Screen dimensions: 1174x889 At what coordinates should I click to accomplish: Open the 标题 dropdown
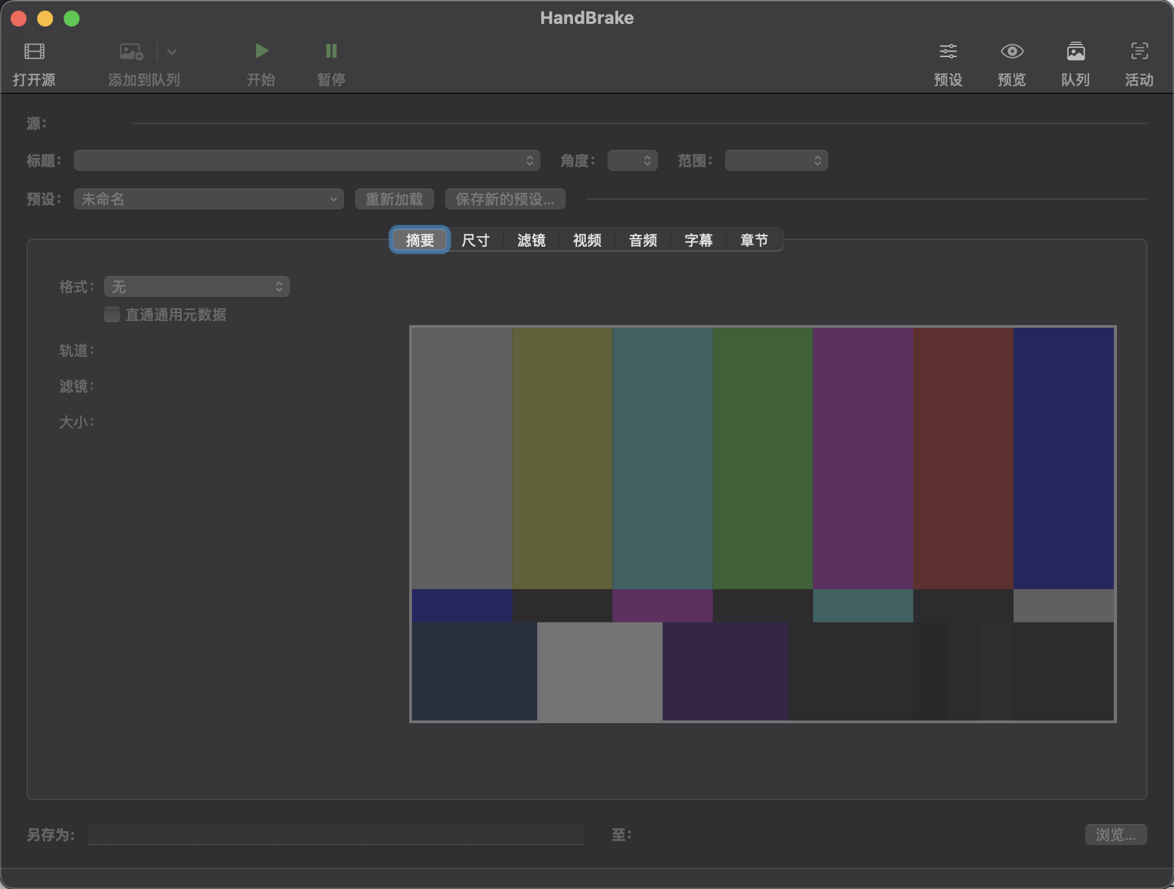[307, 161]
